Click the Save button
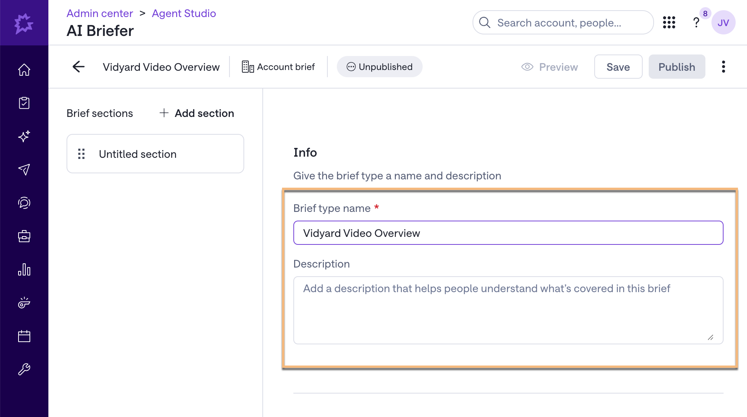 click(x=618, y=67)
